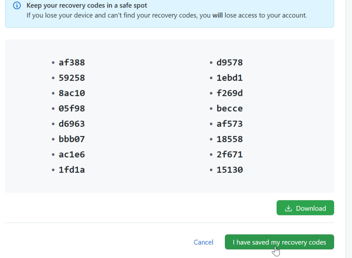Click recovery code d9578
Image resolution: width=352 pixels, height=258 pixels.
(x=230, y=63)
